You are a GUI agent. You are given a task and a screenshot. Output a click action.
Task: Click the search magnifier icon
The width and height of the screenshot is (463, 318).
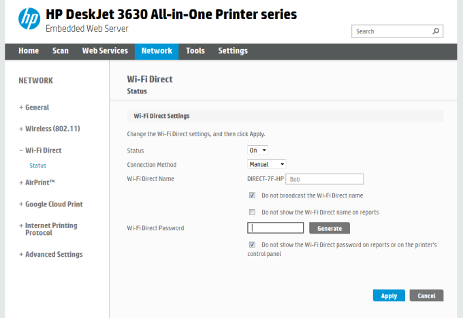436,31
